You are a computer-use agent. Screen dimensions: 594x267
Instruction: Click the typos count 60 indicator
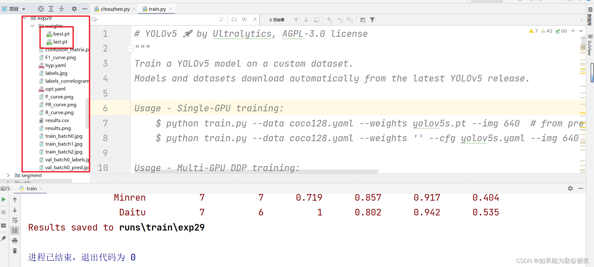click(x=561, y=31)
